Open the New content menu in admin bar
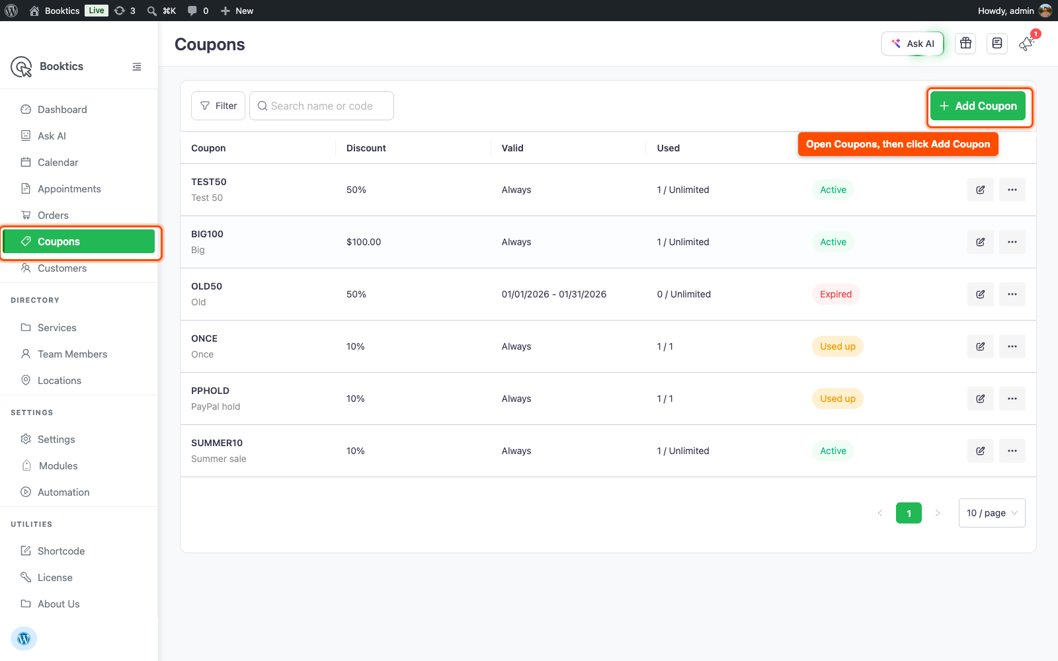 (237, 11)
